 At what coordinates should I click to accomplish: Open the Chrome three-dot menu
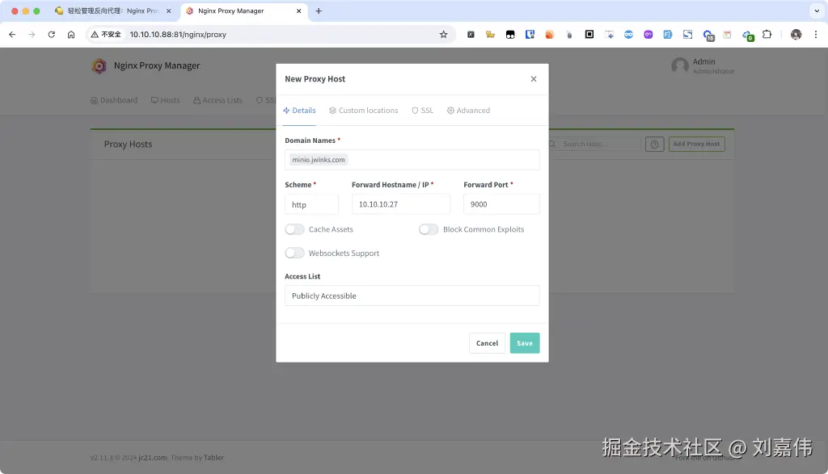coord(816,34)
